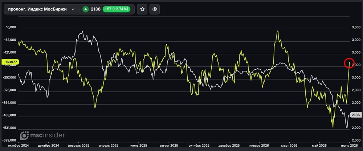The height and width of the screenshot is (151, 363).
Task: Click the green up-triangle price direction icon
Action: pyautogui.click(x=86, y=9)
